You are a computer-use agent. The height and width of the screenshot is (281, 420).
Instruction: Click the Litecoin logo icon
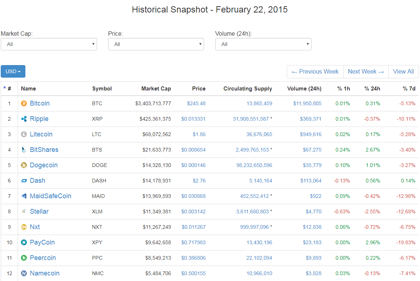point(24,134)
